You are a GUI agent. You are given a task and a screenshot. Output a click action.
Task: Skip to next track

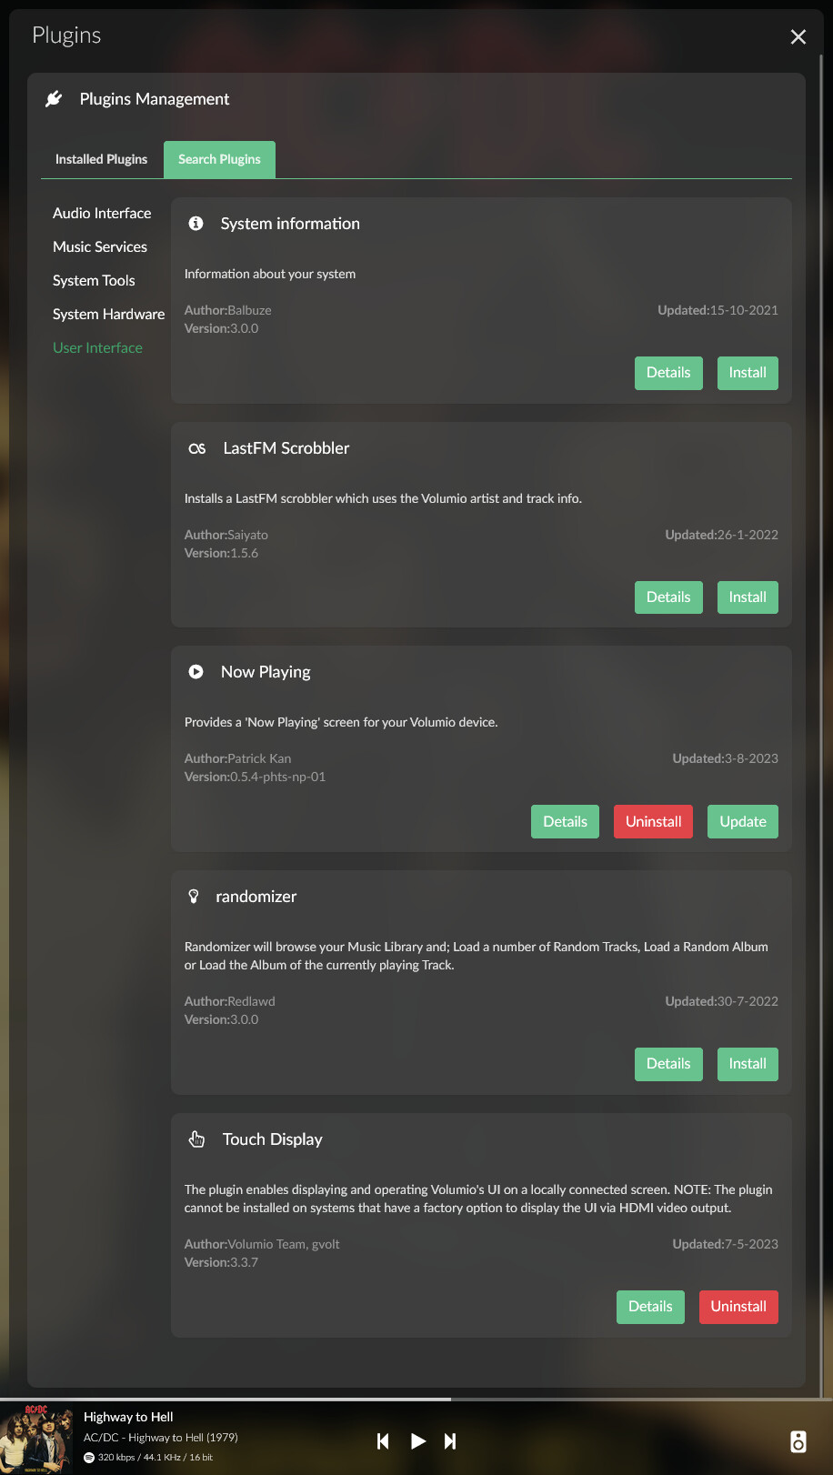[x=450, y=1440]
